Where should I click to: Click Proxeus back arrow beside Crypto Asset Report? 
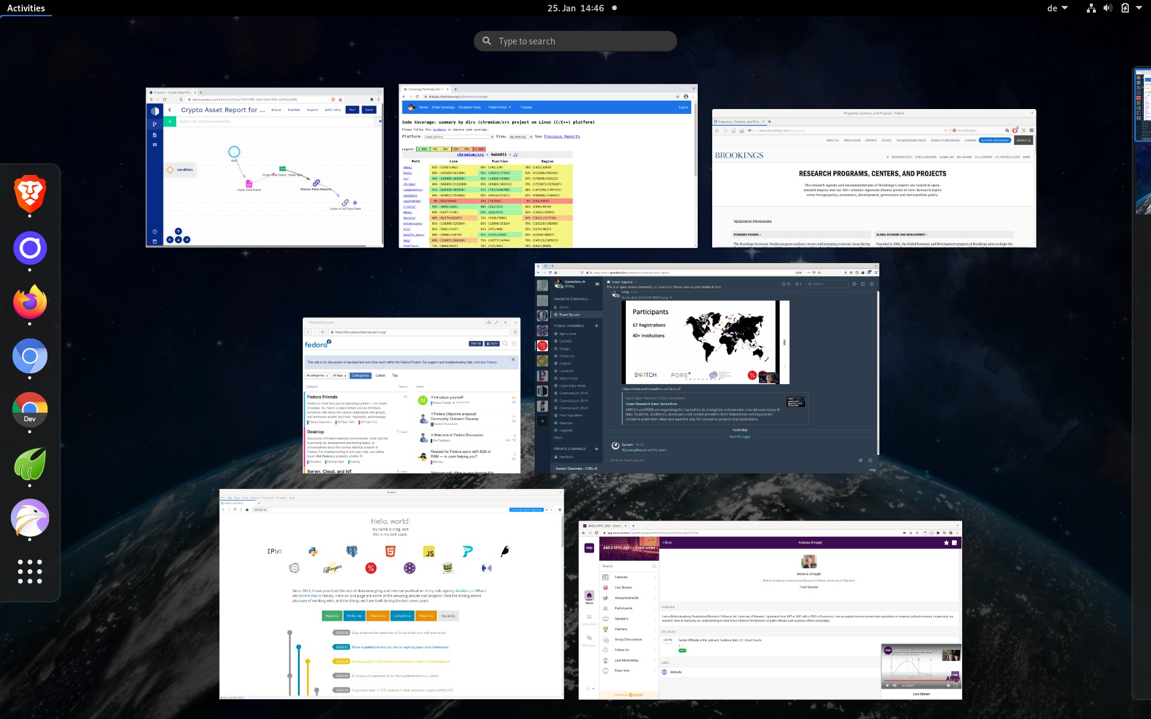click(170, 110)
